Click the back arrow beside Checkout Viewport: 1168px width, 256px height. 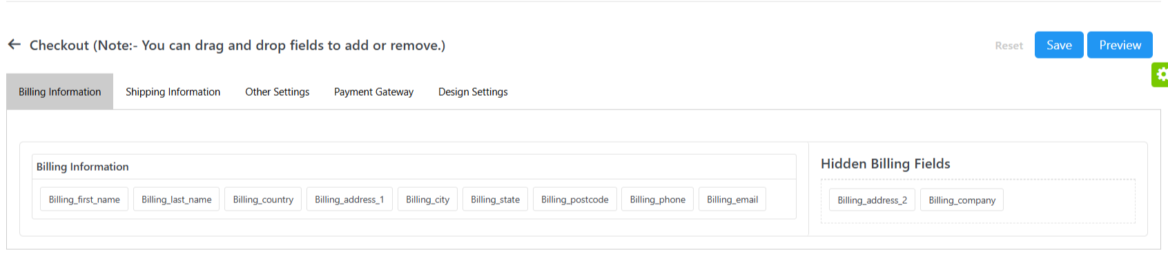(14, 45)
